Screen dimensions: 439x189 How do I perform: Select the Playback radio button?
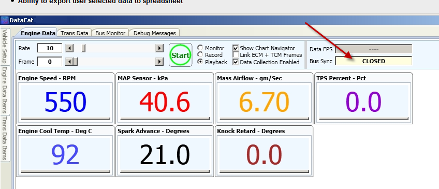click(200, 62)
